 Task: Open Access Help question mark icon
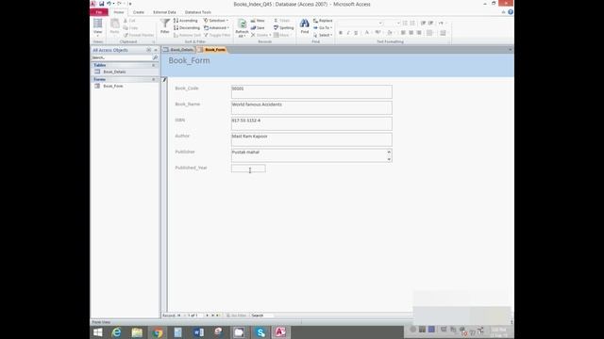tap(511, 12)
